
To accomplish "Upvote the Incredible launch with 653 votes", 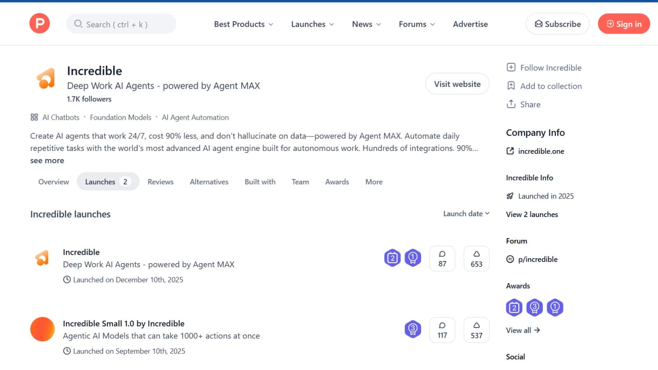I will click(x=477, y=259).
